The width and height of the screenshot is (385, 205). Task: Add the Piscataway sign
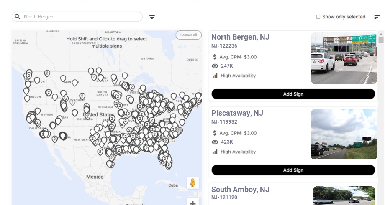point(293,170)
